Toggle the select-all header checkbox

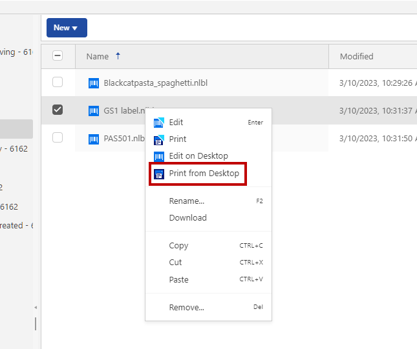click(x=58, y=56)
